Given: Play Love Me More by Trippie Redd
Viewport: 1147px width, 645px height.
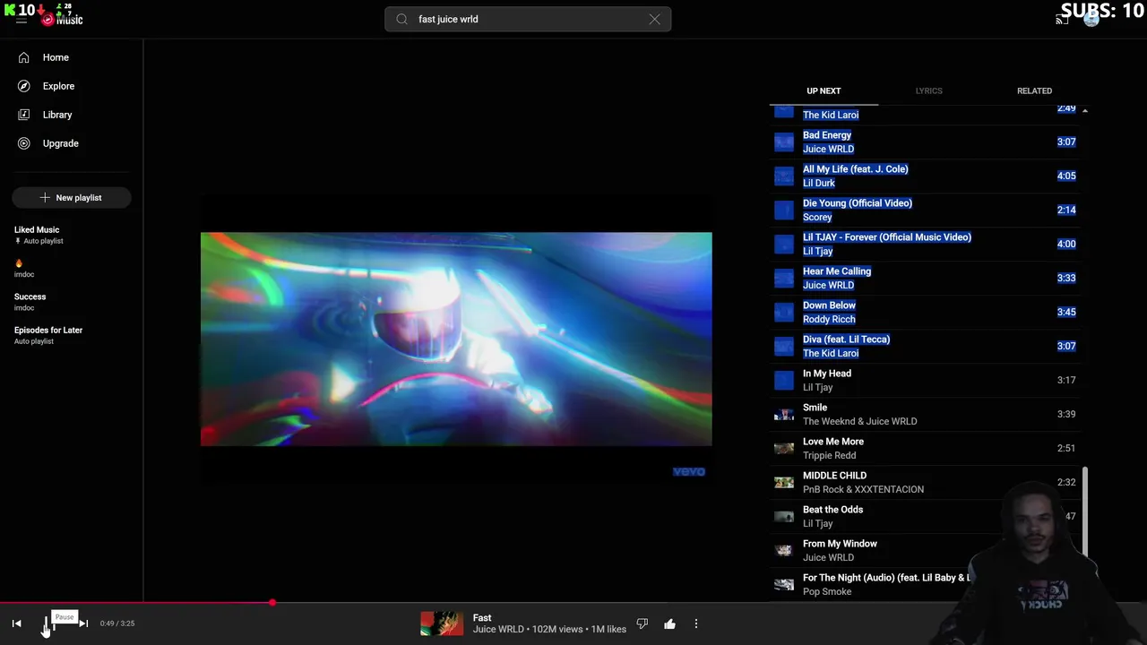Looking at the screenshot, I should 926,448.
